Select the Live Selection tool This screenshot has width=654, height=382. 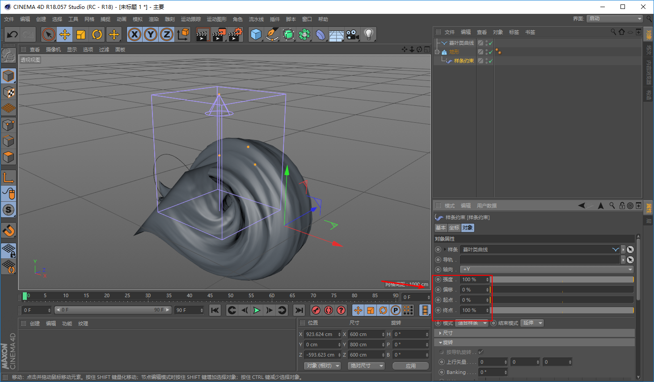tap(49, 34)
